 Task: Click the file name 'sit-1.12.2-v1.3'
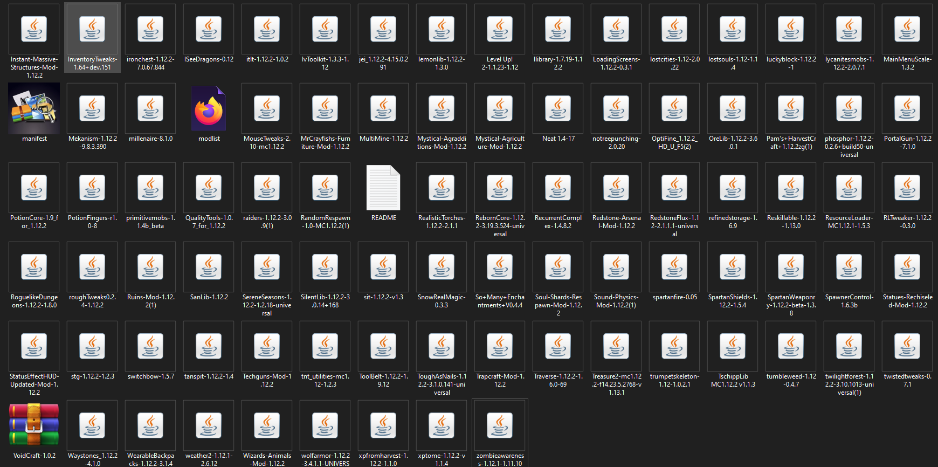[383, 297]
